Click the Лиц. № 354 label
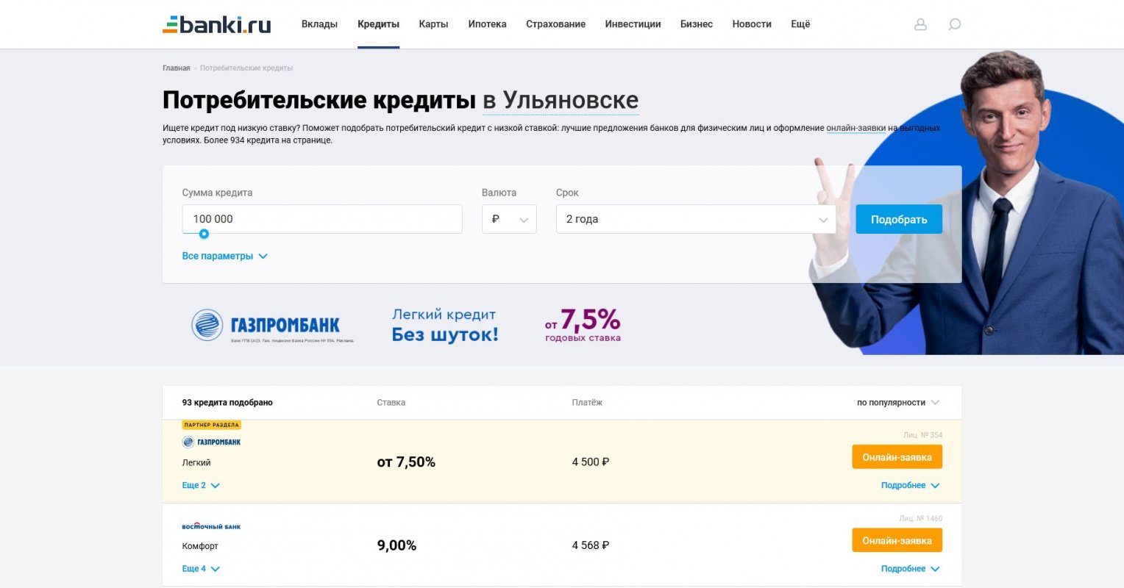The image size is (1124, 588). (x=922, y=435)
